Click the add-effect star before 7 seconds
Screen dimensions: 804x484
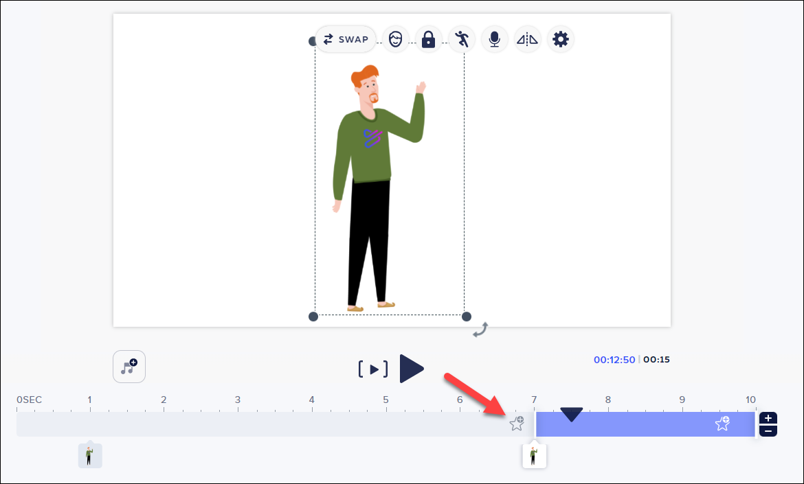coord(517,424)
